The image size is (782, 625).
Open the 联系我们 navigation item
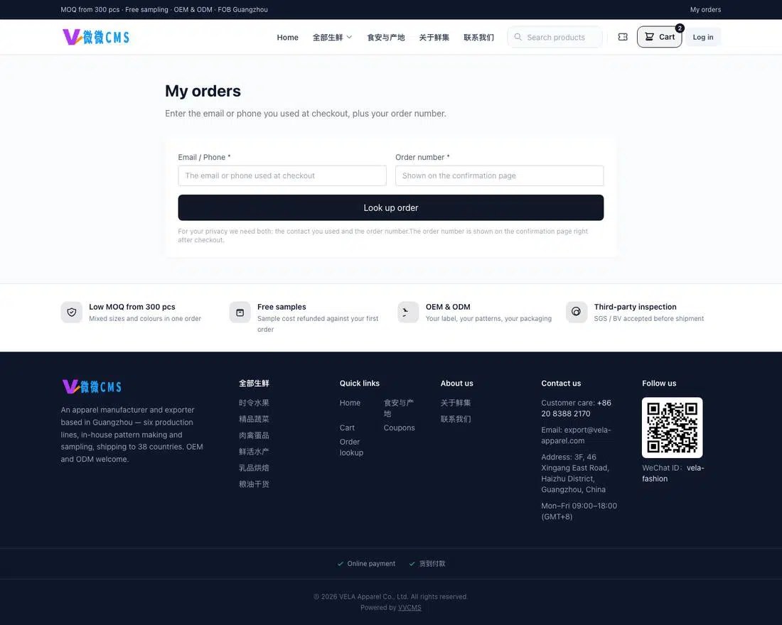(478, 38)
